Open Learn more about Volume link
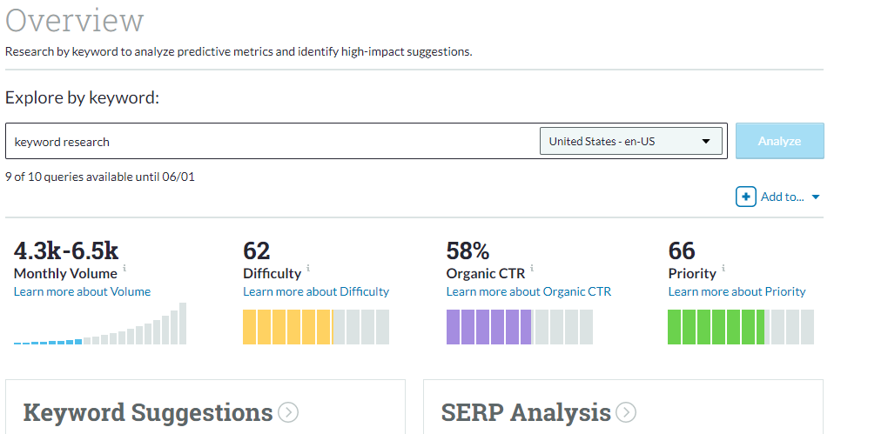The height and width of the screenshot is (434, 888). 82,291
